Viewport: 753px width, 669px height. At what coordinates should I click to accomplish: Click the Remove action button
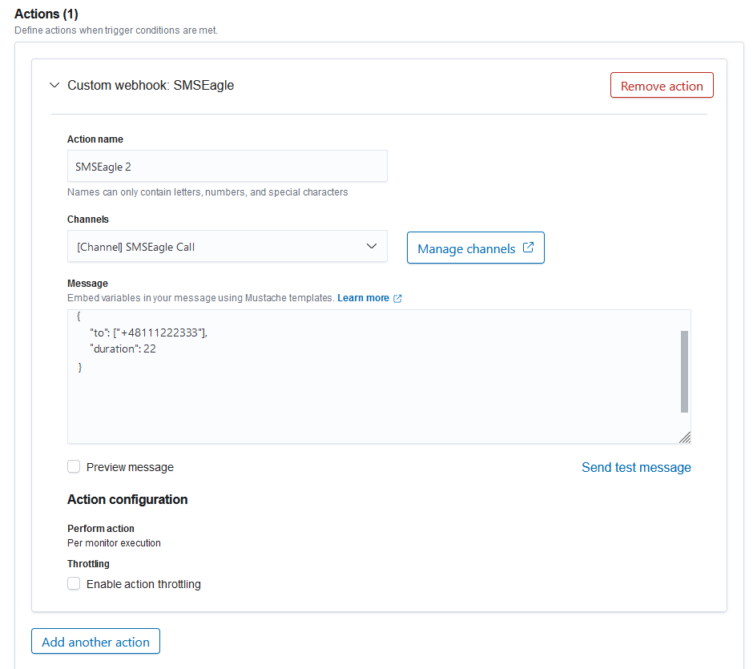click(x=662, y=86)
